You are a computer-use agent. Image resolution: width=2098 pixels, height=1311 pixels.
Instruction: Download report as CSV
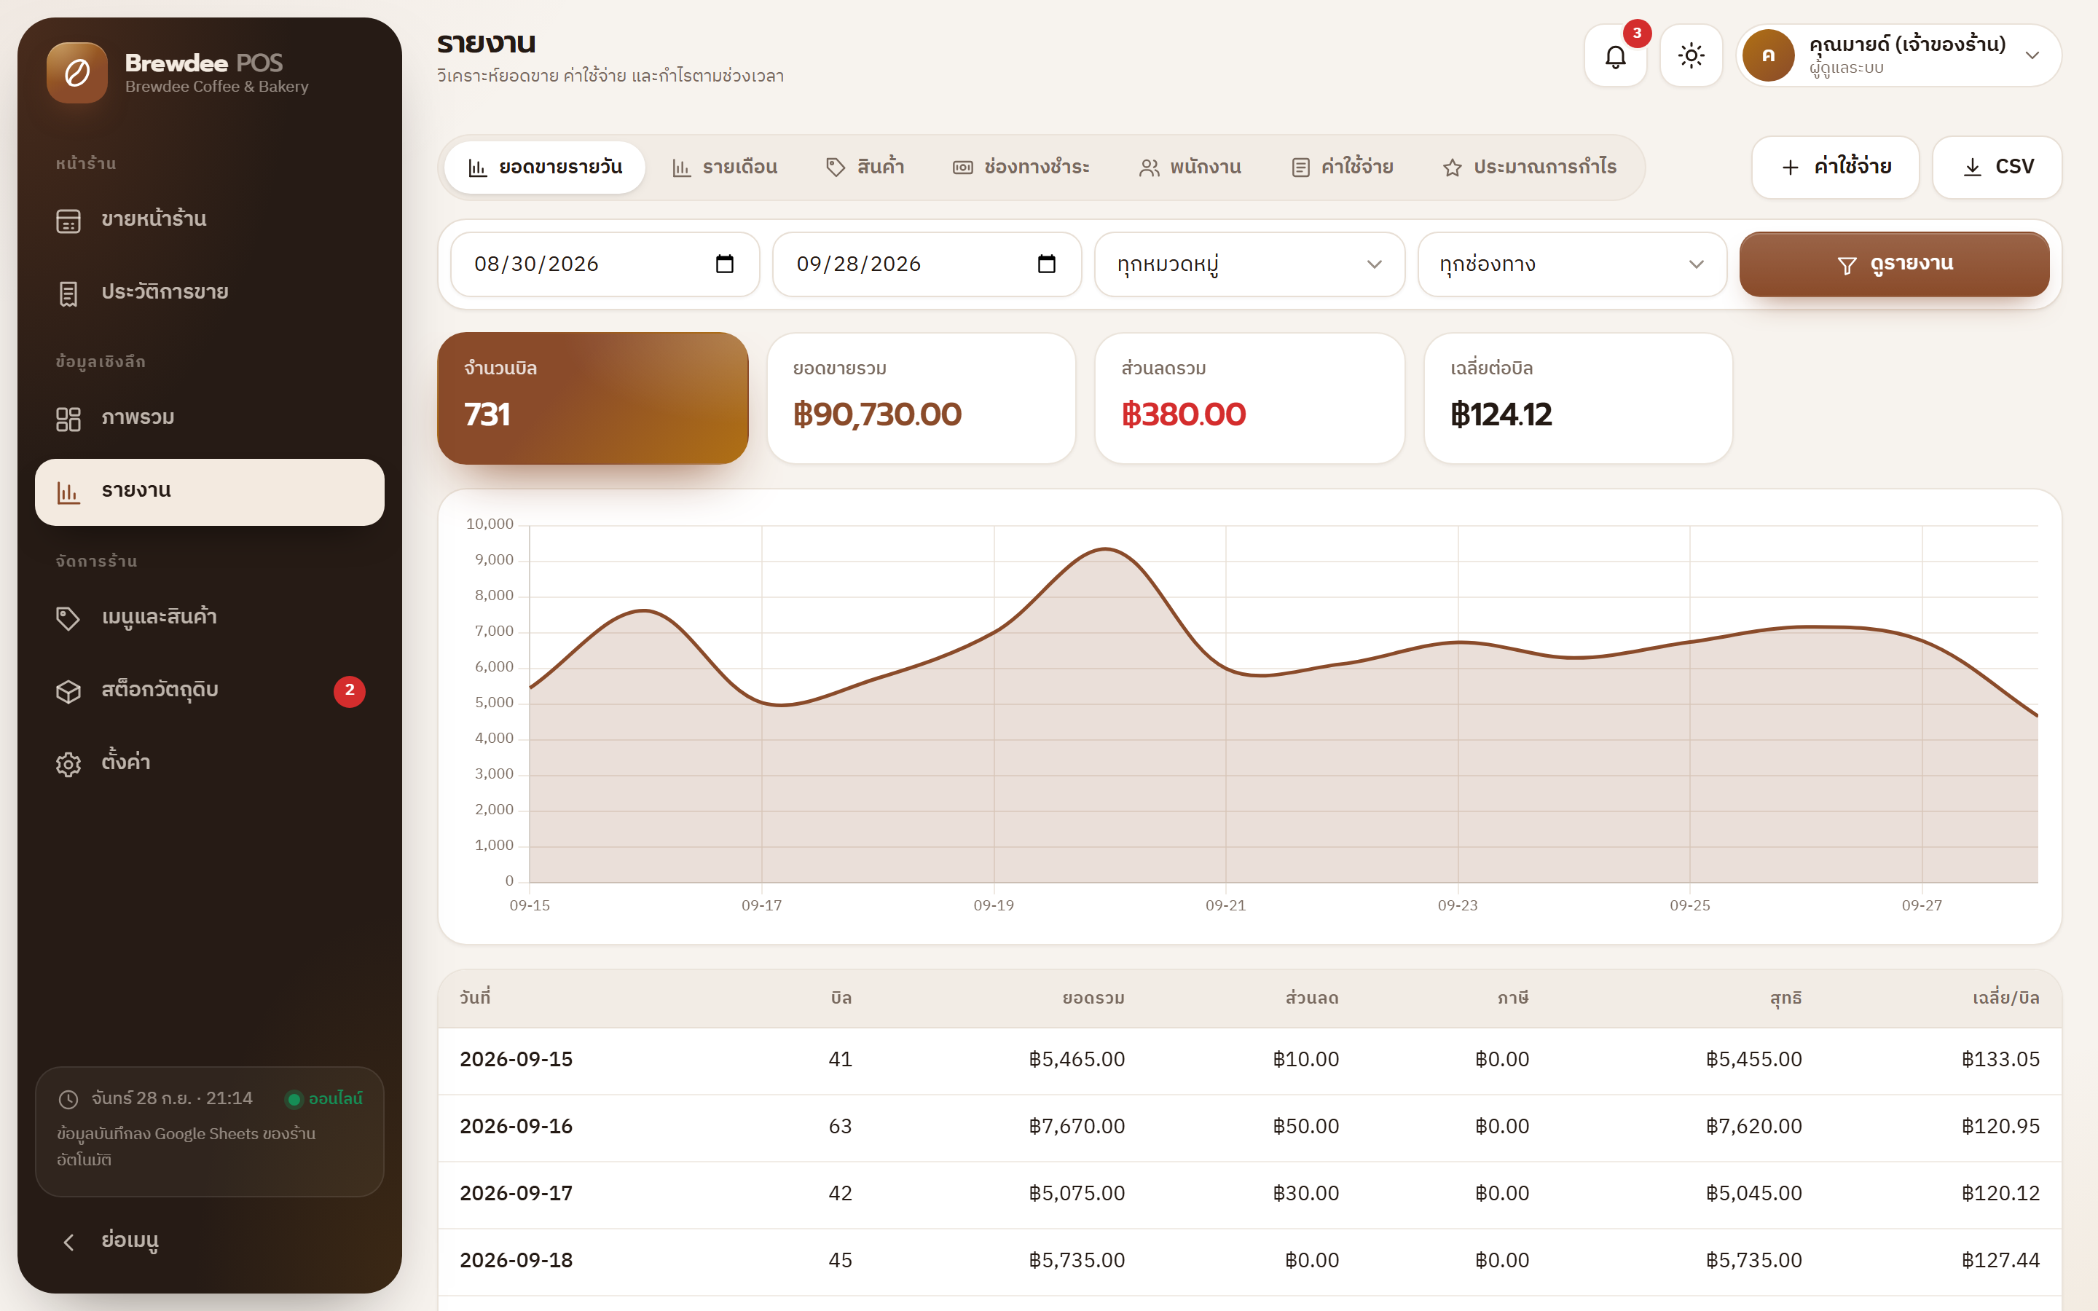(1997, 168)
